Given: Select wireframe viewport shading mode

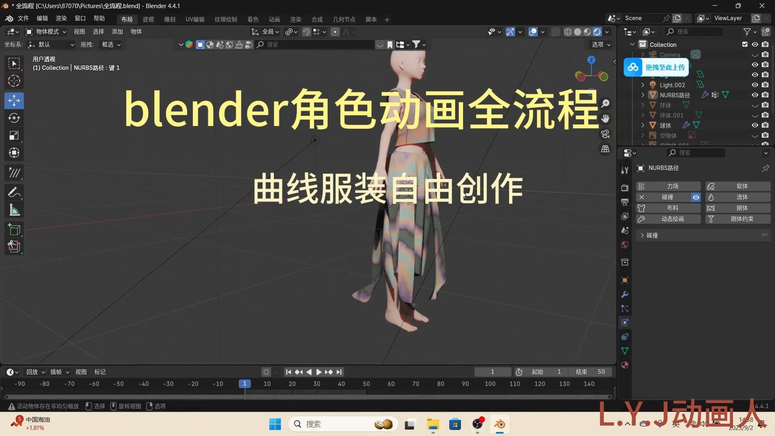Looking at the screenshot, I should pos(568,32).
